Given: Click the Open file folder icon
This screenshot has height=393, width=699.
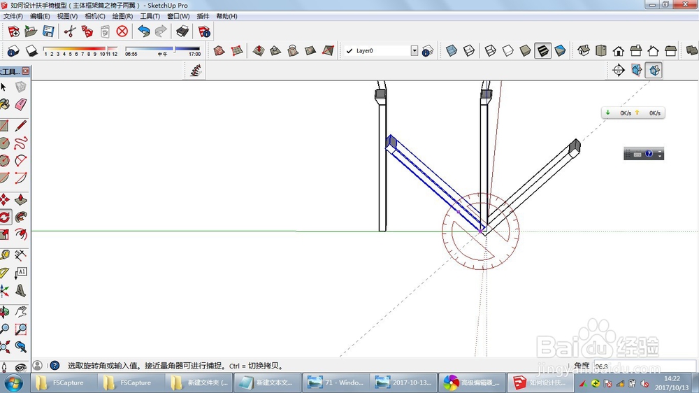Looking at the screenshot, I should 31,31.
